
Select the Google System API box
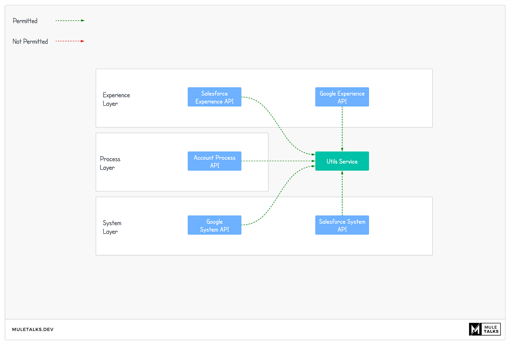click(214, 225)
